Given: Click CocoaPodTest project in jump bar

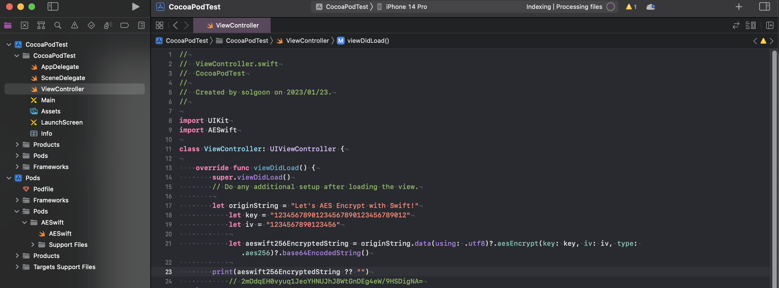Looking at the screenshot, I should pos(182,41).
